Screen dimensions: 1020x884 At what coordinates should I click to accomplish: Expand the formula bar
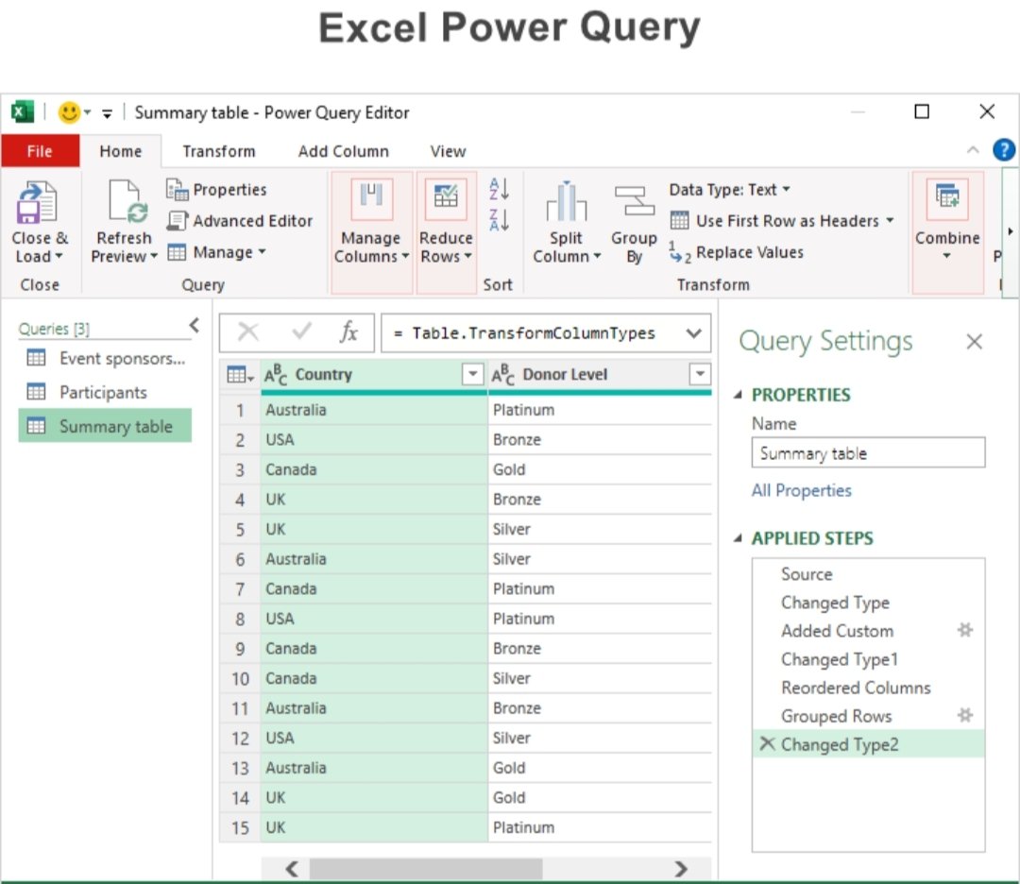(x=694, y=333)
